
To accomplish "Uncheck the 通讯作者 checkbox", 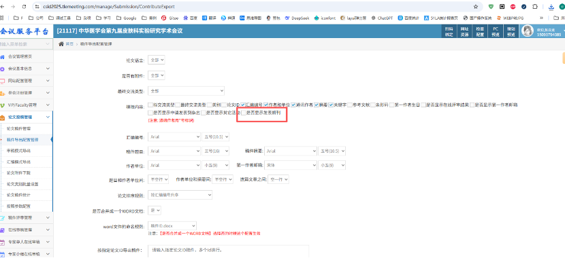I will pyautogui.click(x=293, y=105).
